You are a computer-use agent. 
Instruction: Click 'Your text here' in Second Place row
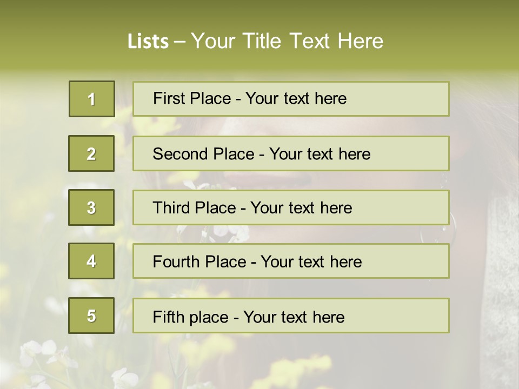coord(320,154)
